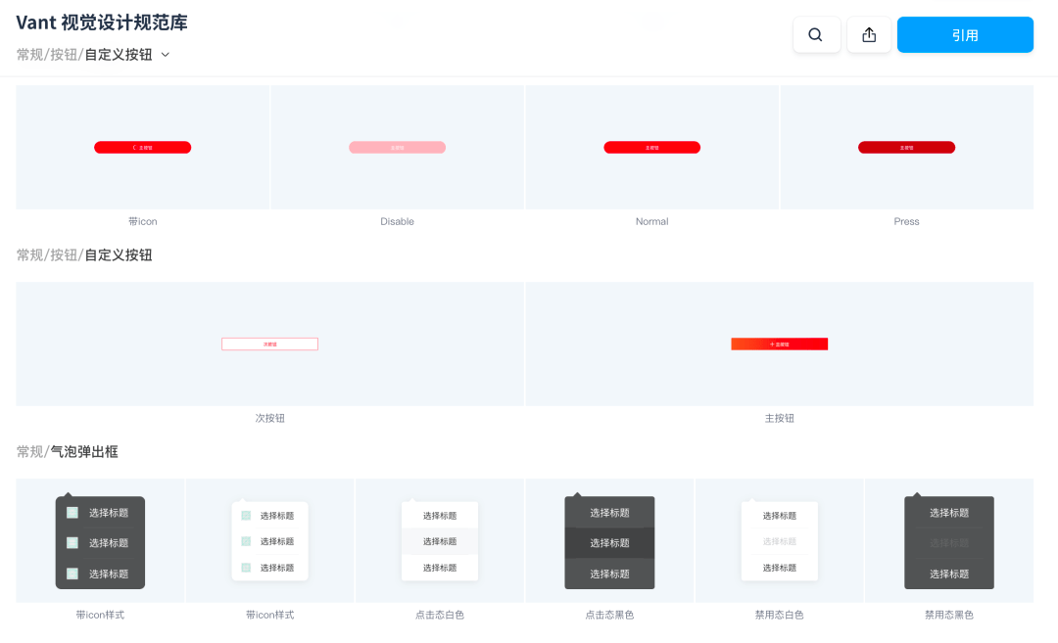Click greyed-out middle option in 禁用态黑色 popover

click(x=948, y=543)
